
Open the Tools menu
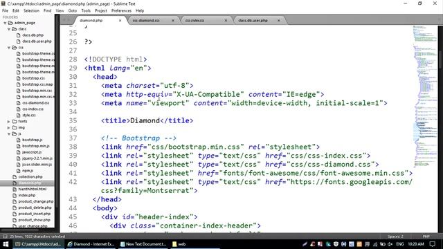tap(86, 11)
